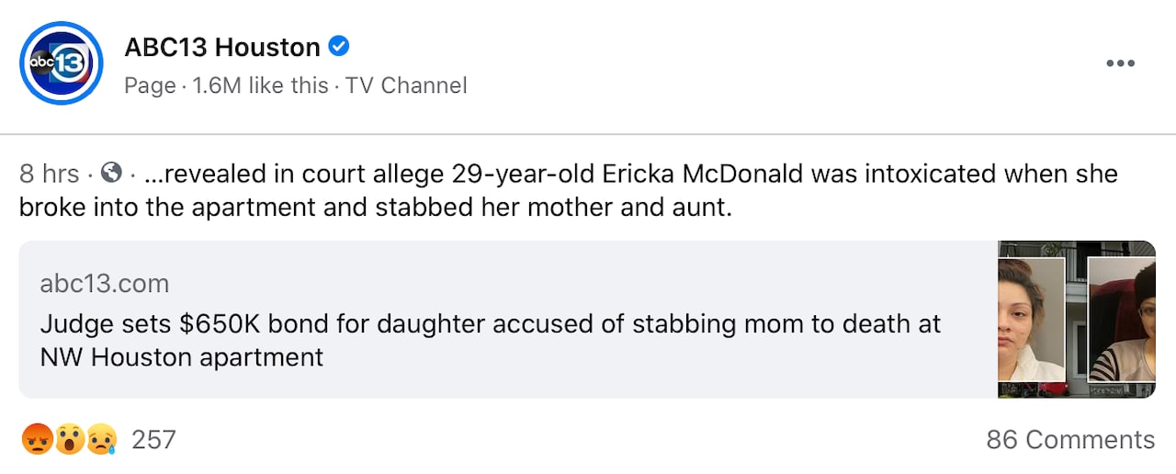Image resolution: width=1176 pixels, height=474 pixels.
Task: View the 257 reactions count
Action: [153, 440]
